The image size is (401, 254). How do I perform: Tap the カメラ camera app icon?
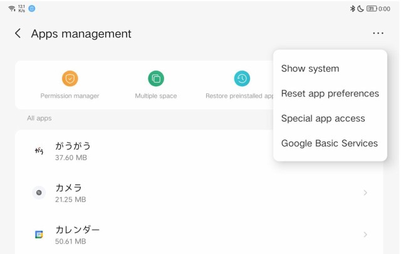[39, 193]
